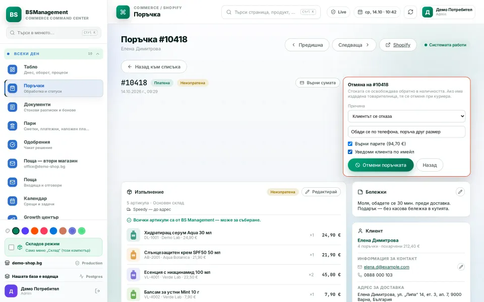484x302 pixels.
Task: Click the pencil edit icon in Бележки card
Action: [460, 192]
